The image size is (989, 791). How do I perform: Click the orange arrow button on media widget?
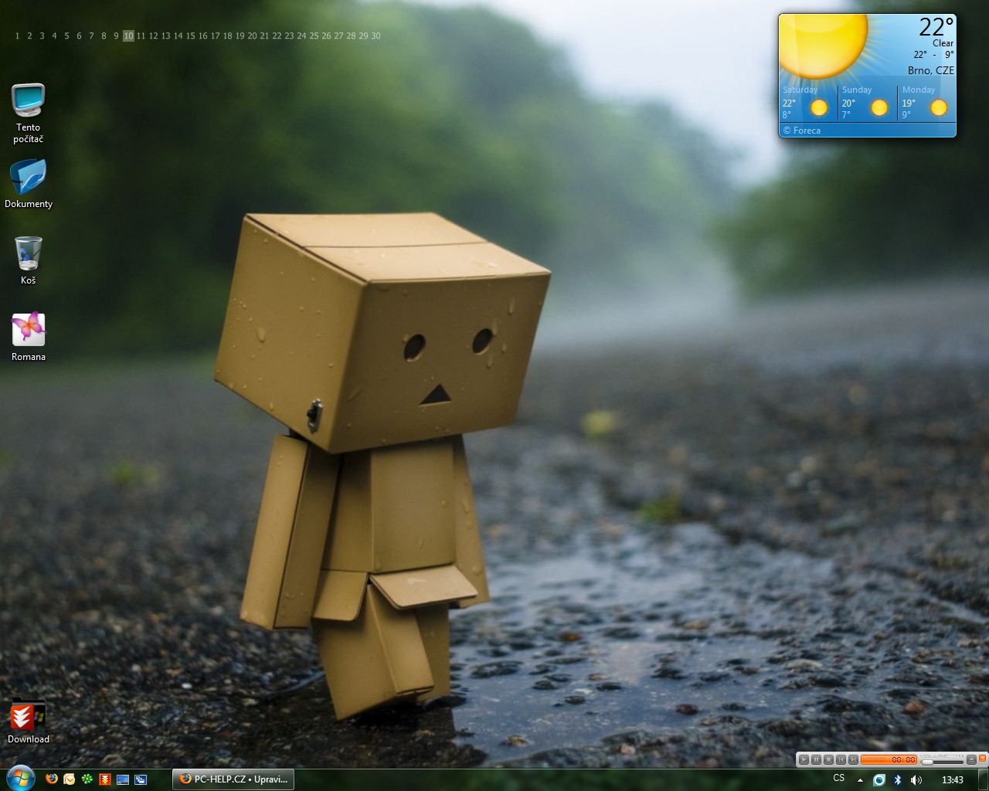click(982, 759)
